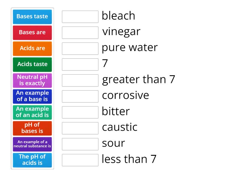Pick the green 'Acids taste' tile
236x177 pixels.
(x=32, y=64)
